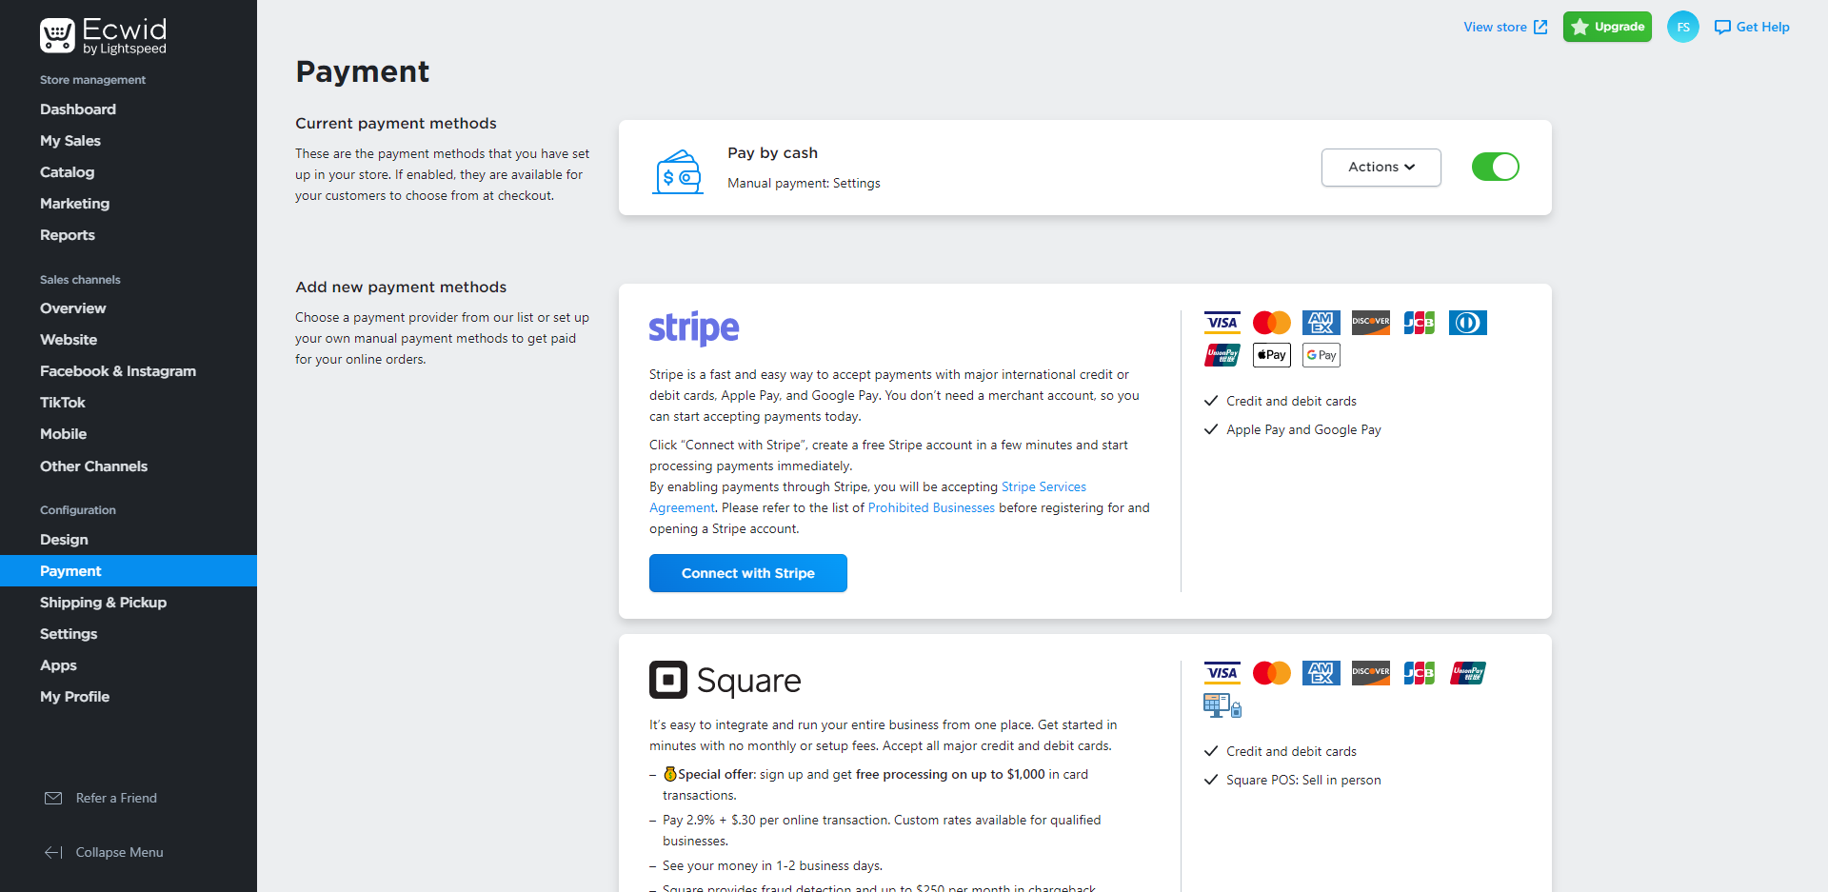Viewport: 1828px width, 892px height.
Task: Click the envelope icon beside Refer a Friend
Action: (53, 798)
